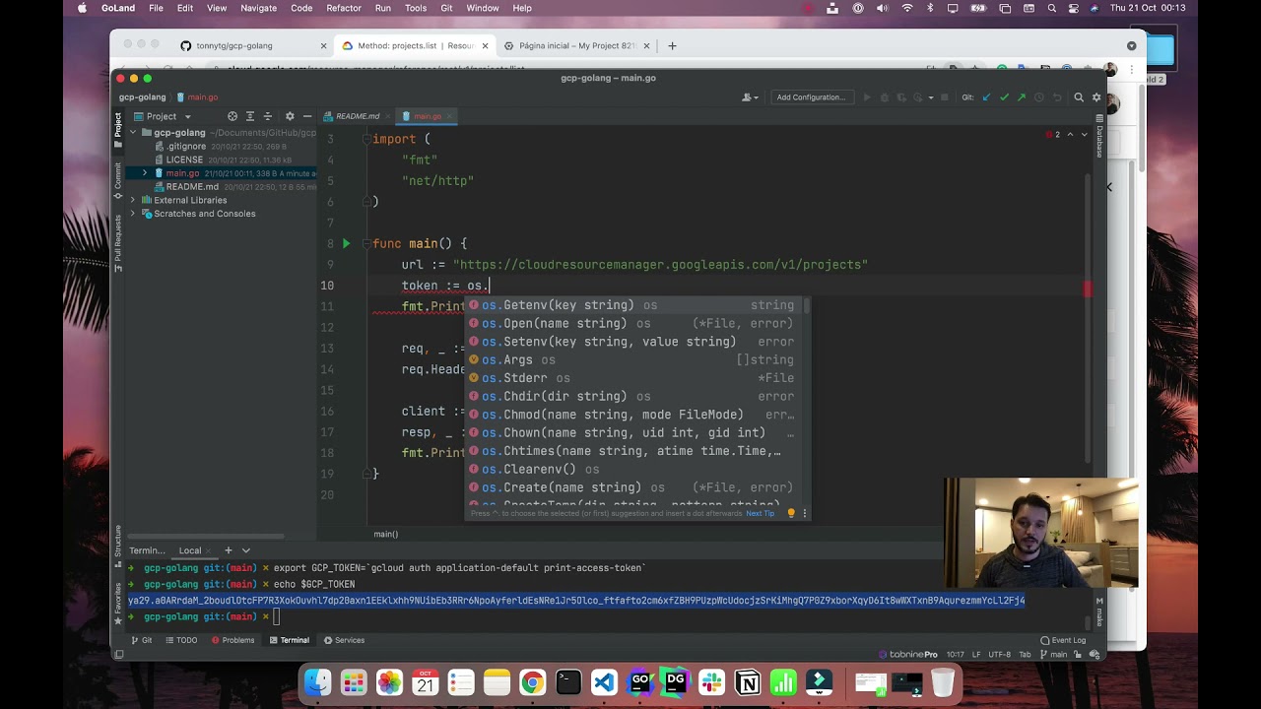The height and width of the screenshot is (709, 1261).
Task: Click the terminal command prompt input
Action: coord(278,617)
